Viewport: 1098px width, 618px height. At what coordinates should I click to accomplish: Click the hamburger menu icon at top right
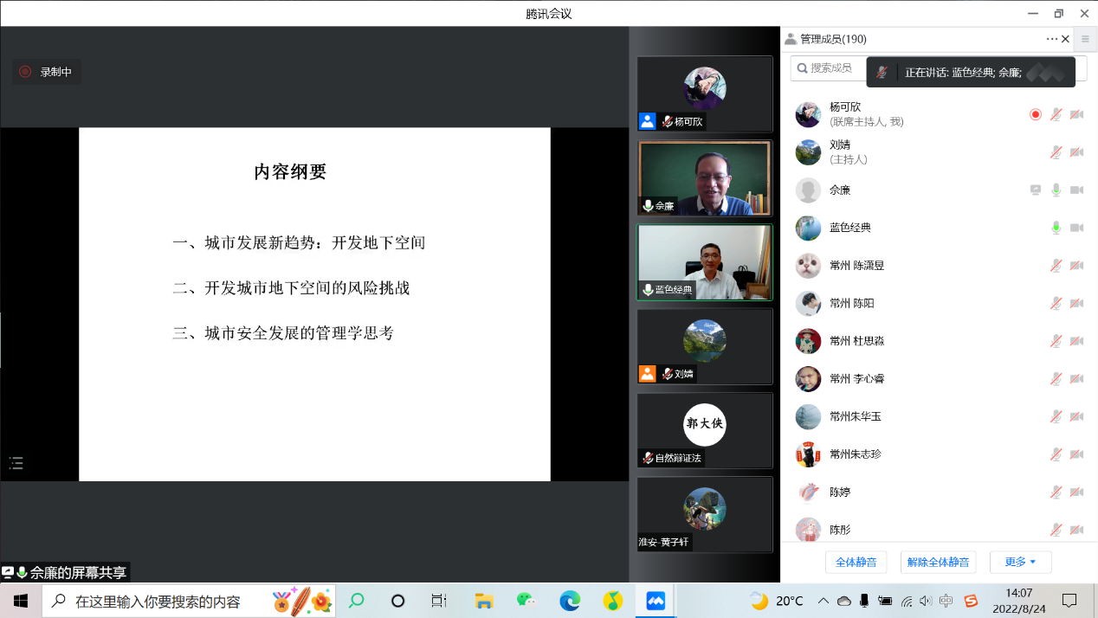coord(1085,39)
